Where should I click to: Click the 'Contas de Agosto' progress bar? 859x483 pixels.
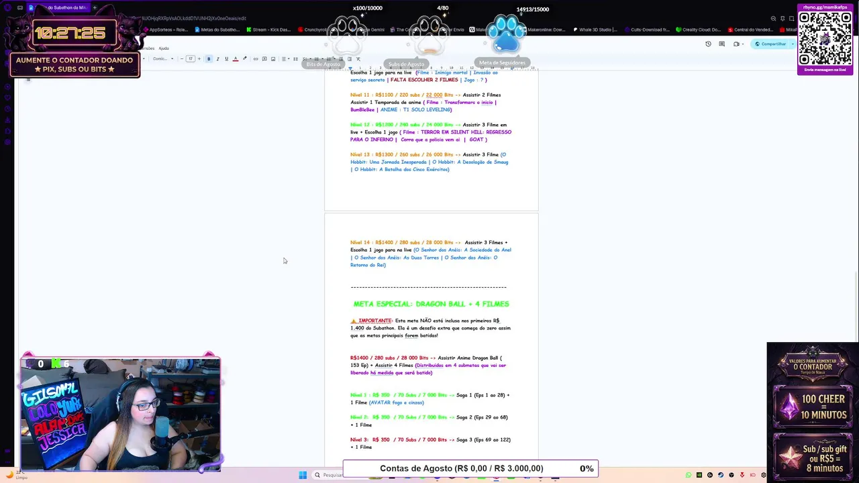pyautogui.click(x=470, y=468)
